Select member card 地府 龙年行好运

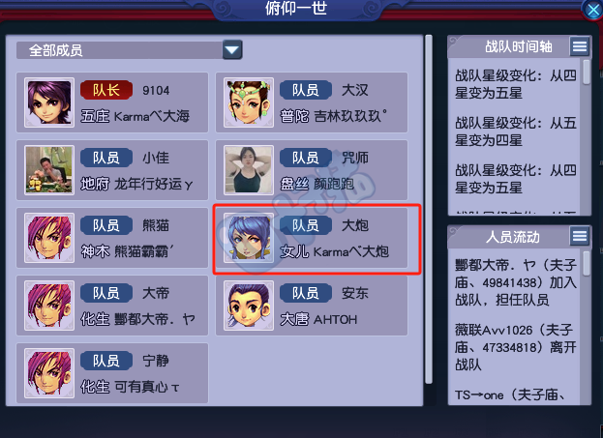coord(112,170)
